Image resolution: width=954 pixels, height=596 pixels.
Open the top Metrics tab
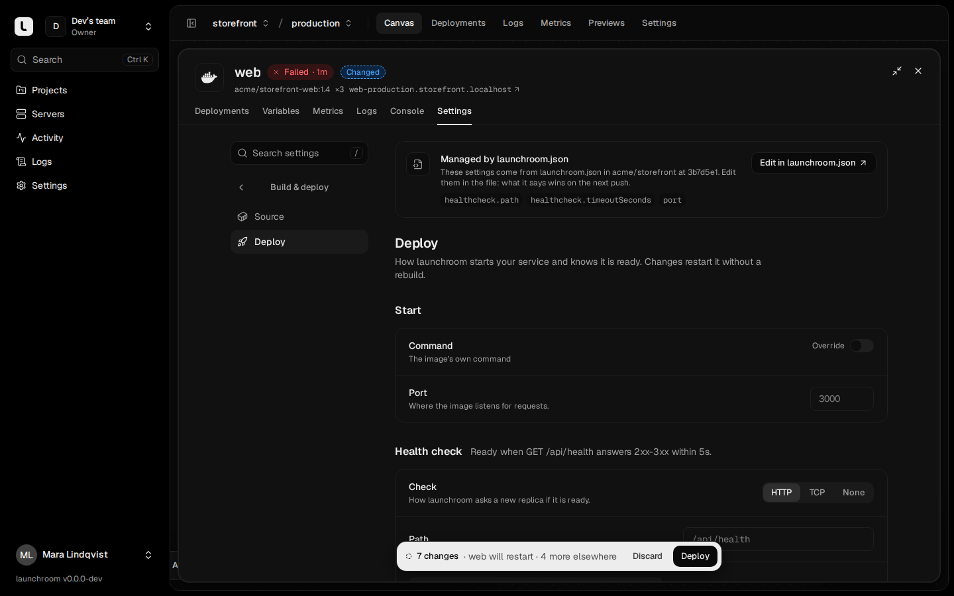556,23
